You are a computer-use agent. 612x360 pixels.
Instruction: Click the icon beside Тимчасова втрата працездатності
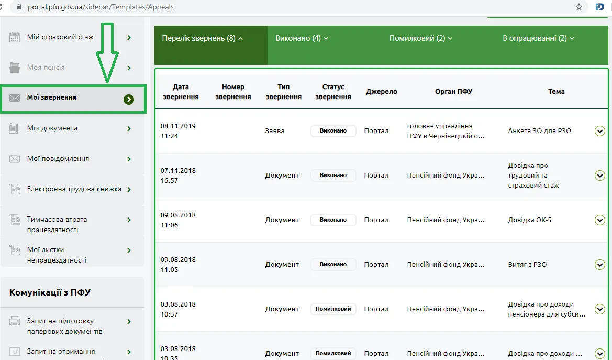pos(15,220)
